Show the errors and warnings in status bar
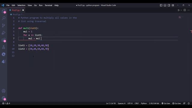The width and height of the screenshot is (192, 108). [6, 103]
